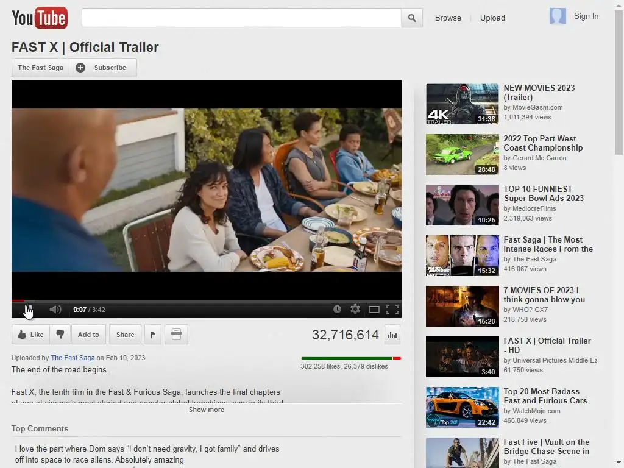This screenshot has height=468, width=624.
Task: Click title '7 MOVIES OF 2023 I think gonna blow you'
Action: [x=544, y=294]
